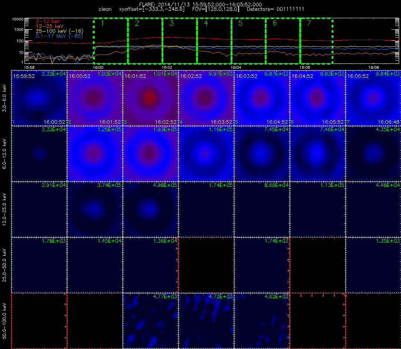Click the 8.69E+04 peak value
Screen dimensions: 401x349
[x=277, y=185]
